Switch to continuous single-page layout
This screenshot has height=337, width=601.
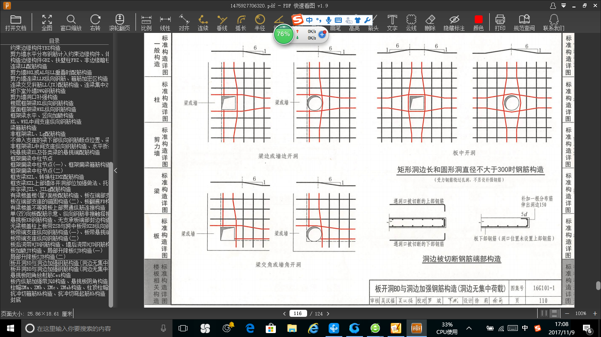click(555, 313)
